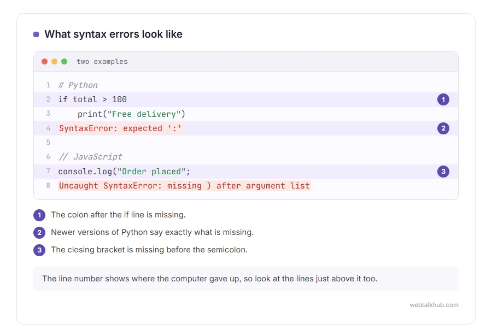The height and width of the screenshot is (336, 492).
Task: Click badge 2 on the 'SyntaxError: expected' line
Action: 443,128
